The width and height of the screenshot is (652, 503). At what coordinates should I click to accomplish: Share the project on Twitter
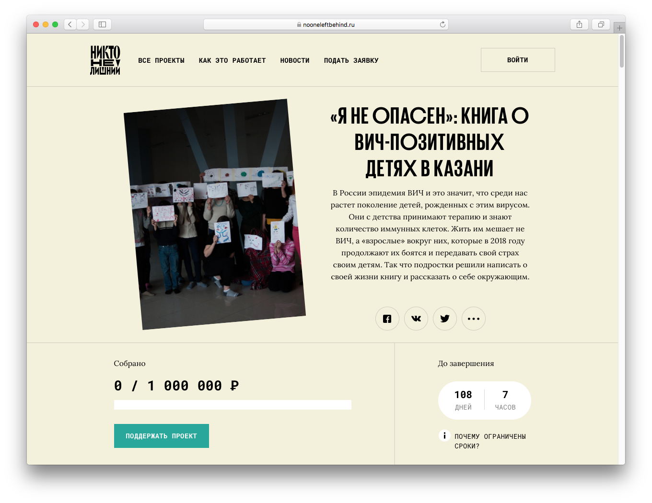445,319
